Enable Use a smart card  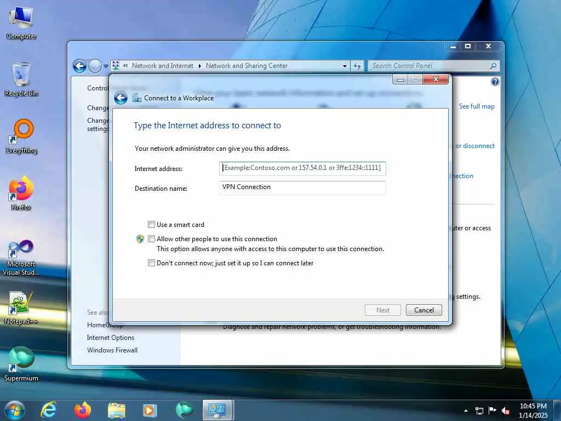[x=151, y=224]
